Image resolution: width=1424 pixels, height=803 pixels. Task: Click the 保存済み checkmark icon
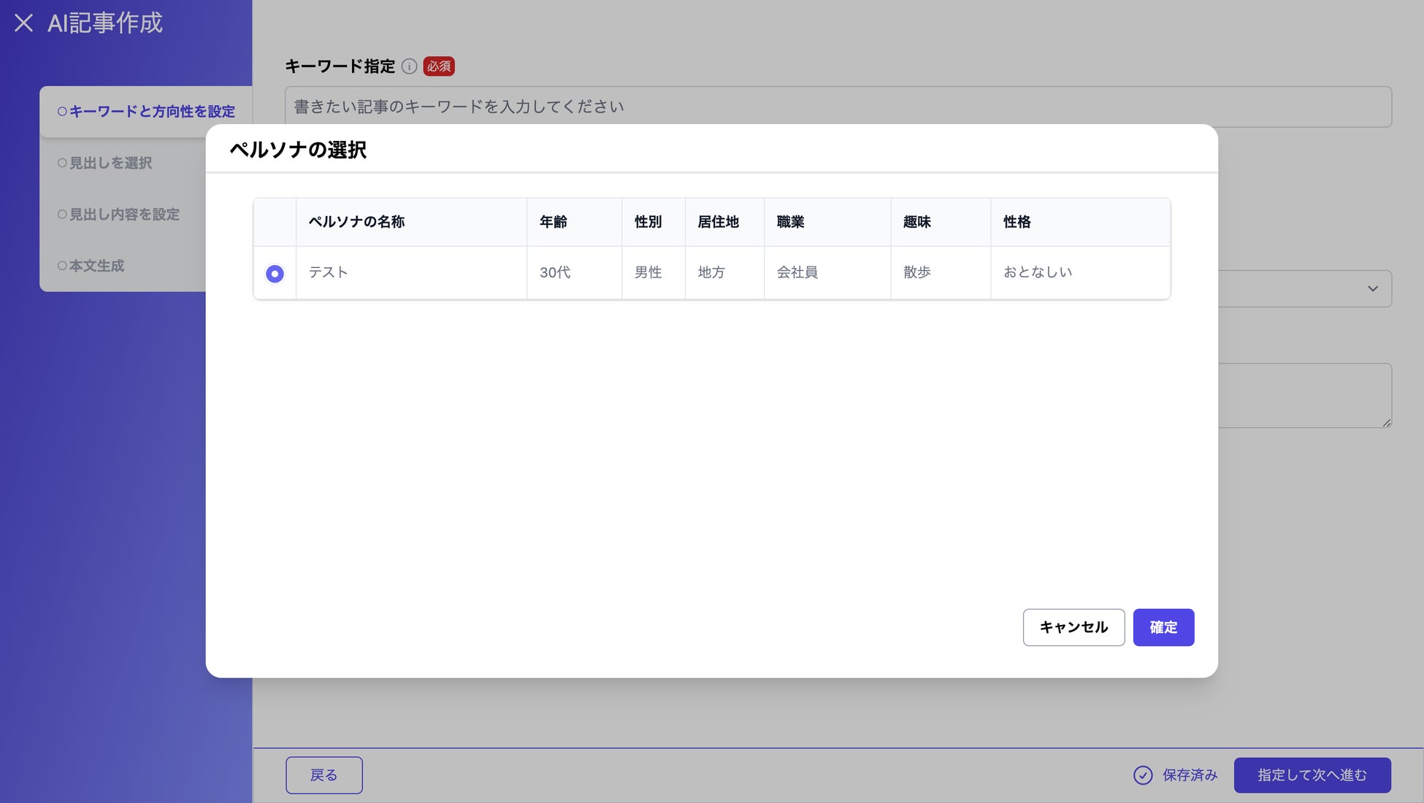pos(1143,775)
